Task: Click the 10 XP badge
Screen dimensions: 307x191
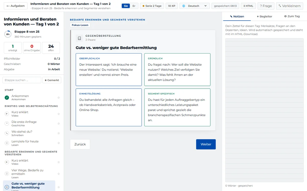Action: coord(172,6)
